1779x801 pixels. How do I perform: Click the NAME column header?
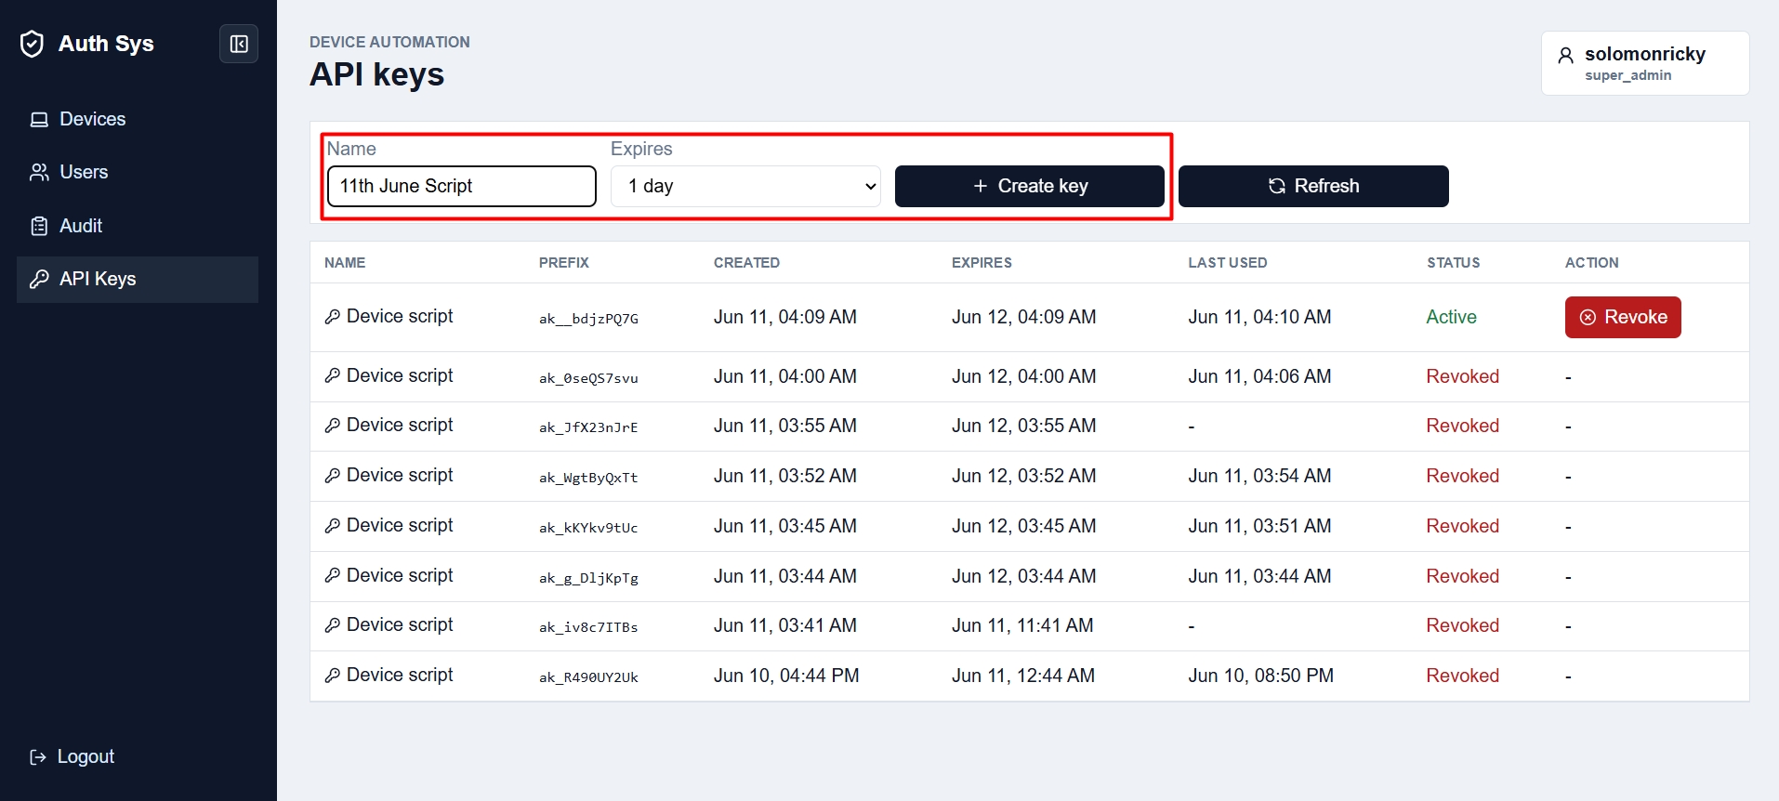pos(345,263)
